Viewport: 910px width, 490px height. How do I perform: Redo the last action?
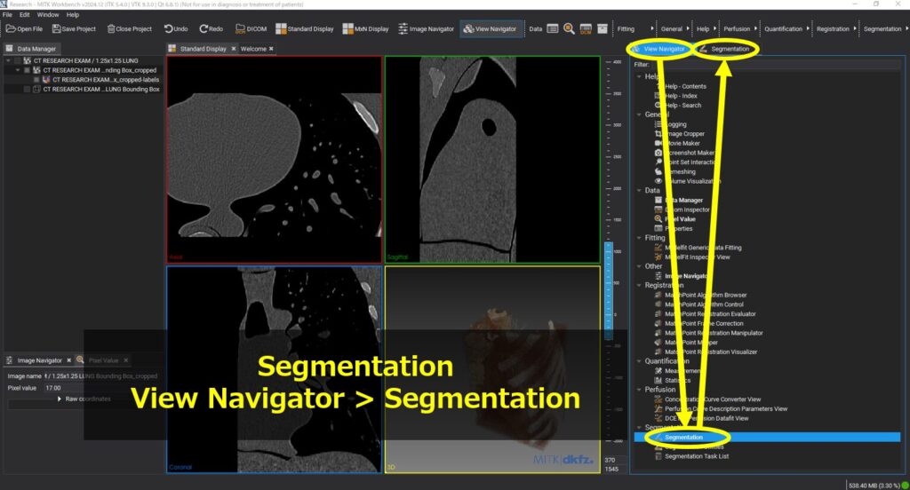212,28
